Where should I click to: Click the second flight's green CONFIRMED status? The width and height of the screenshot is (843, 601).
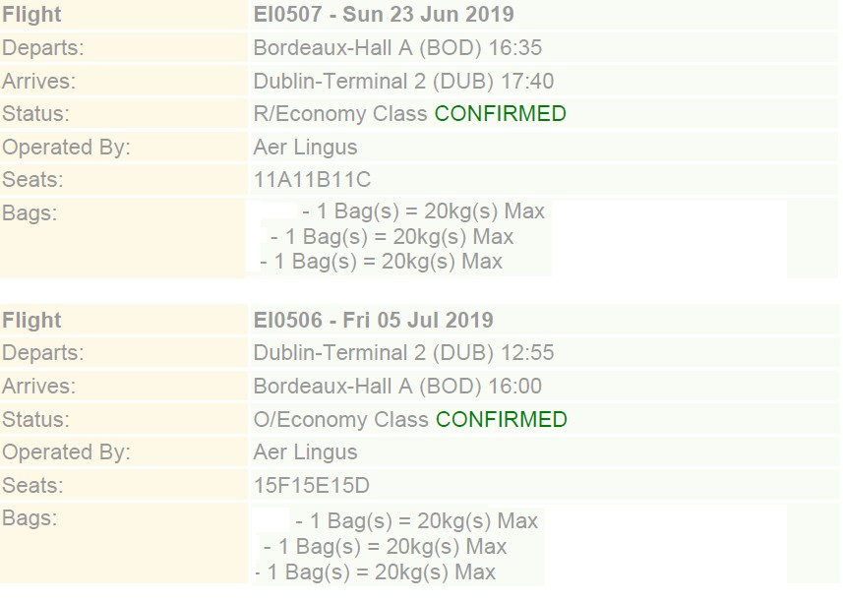pyautogui.click(x=501, y=420)
